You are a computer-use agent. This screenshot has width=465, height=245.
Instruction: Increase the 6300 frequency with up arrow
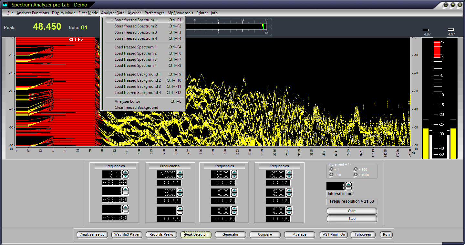pyautogui.click(x=234, y=172)
